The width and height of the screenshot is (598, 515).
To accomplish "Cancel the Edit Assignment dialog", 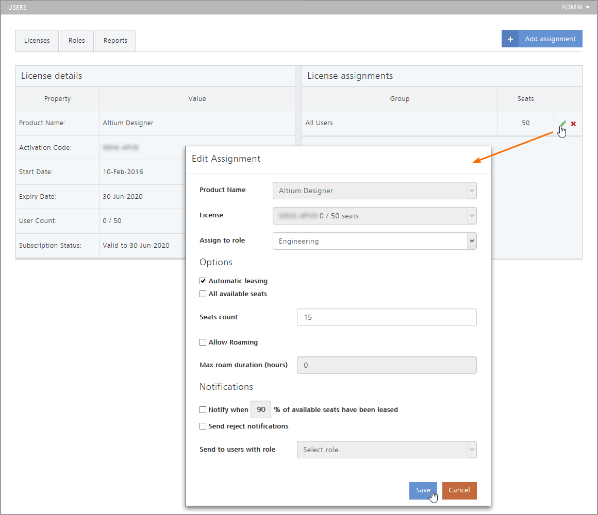I will (x=459, y=490).
